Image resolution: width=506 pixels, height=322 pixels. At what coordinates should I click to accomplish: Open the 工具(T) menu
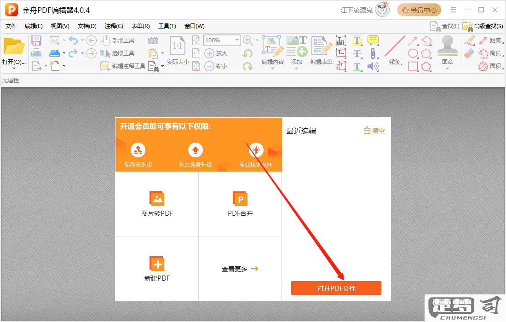pyautogui.click(x=167, y=26)
